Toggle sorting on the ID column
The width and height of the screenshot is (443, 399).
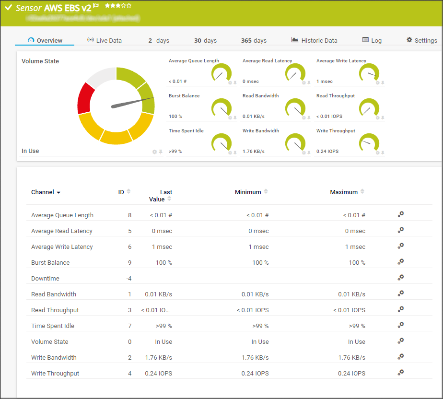[x=128, y=190]
